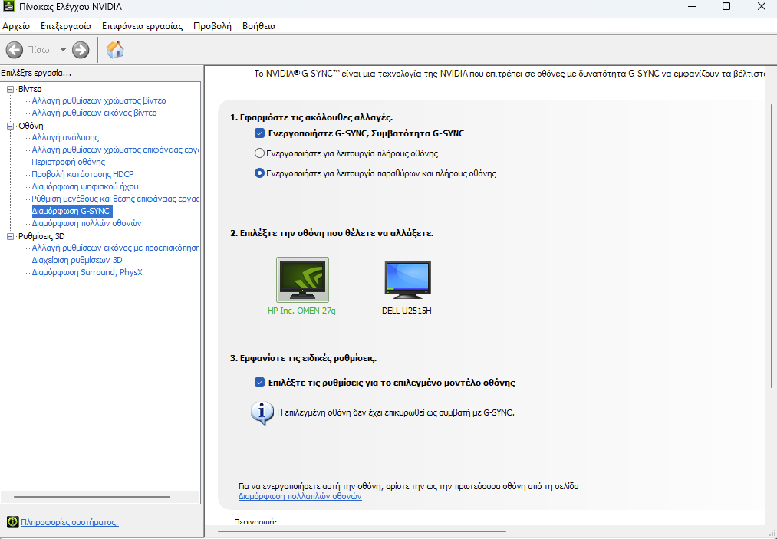The width and height of the screenshot is (777, 539).
Task: Click the NVIDIA Control Panel title icon
Action: pos(9,7)
